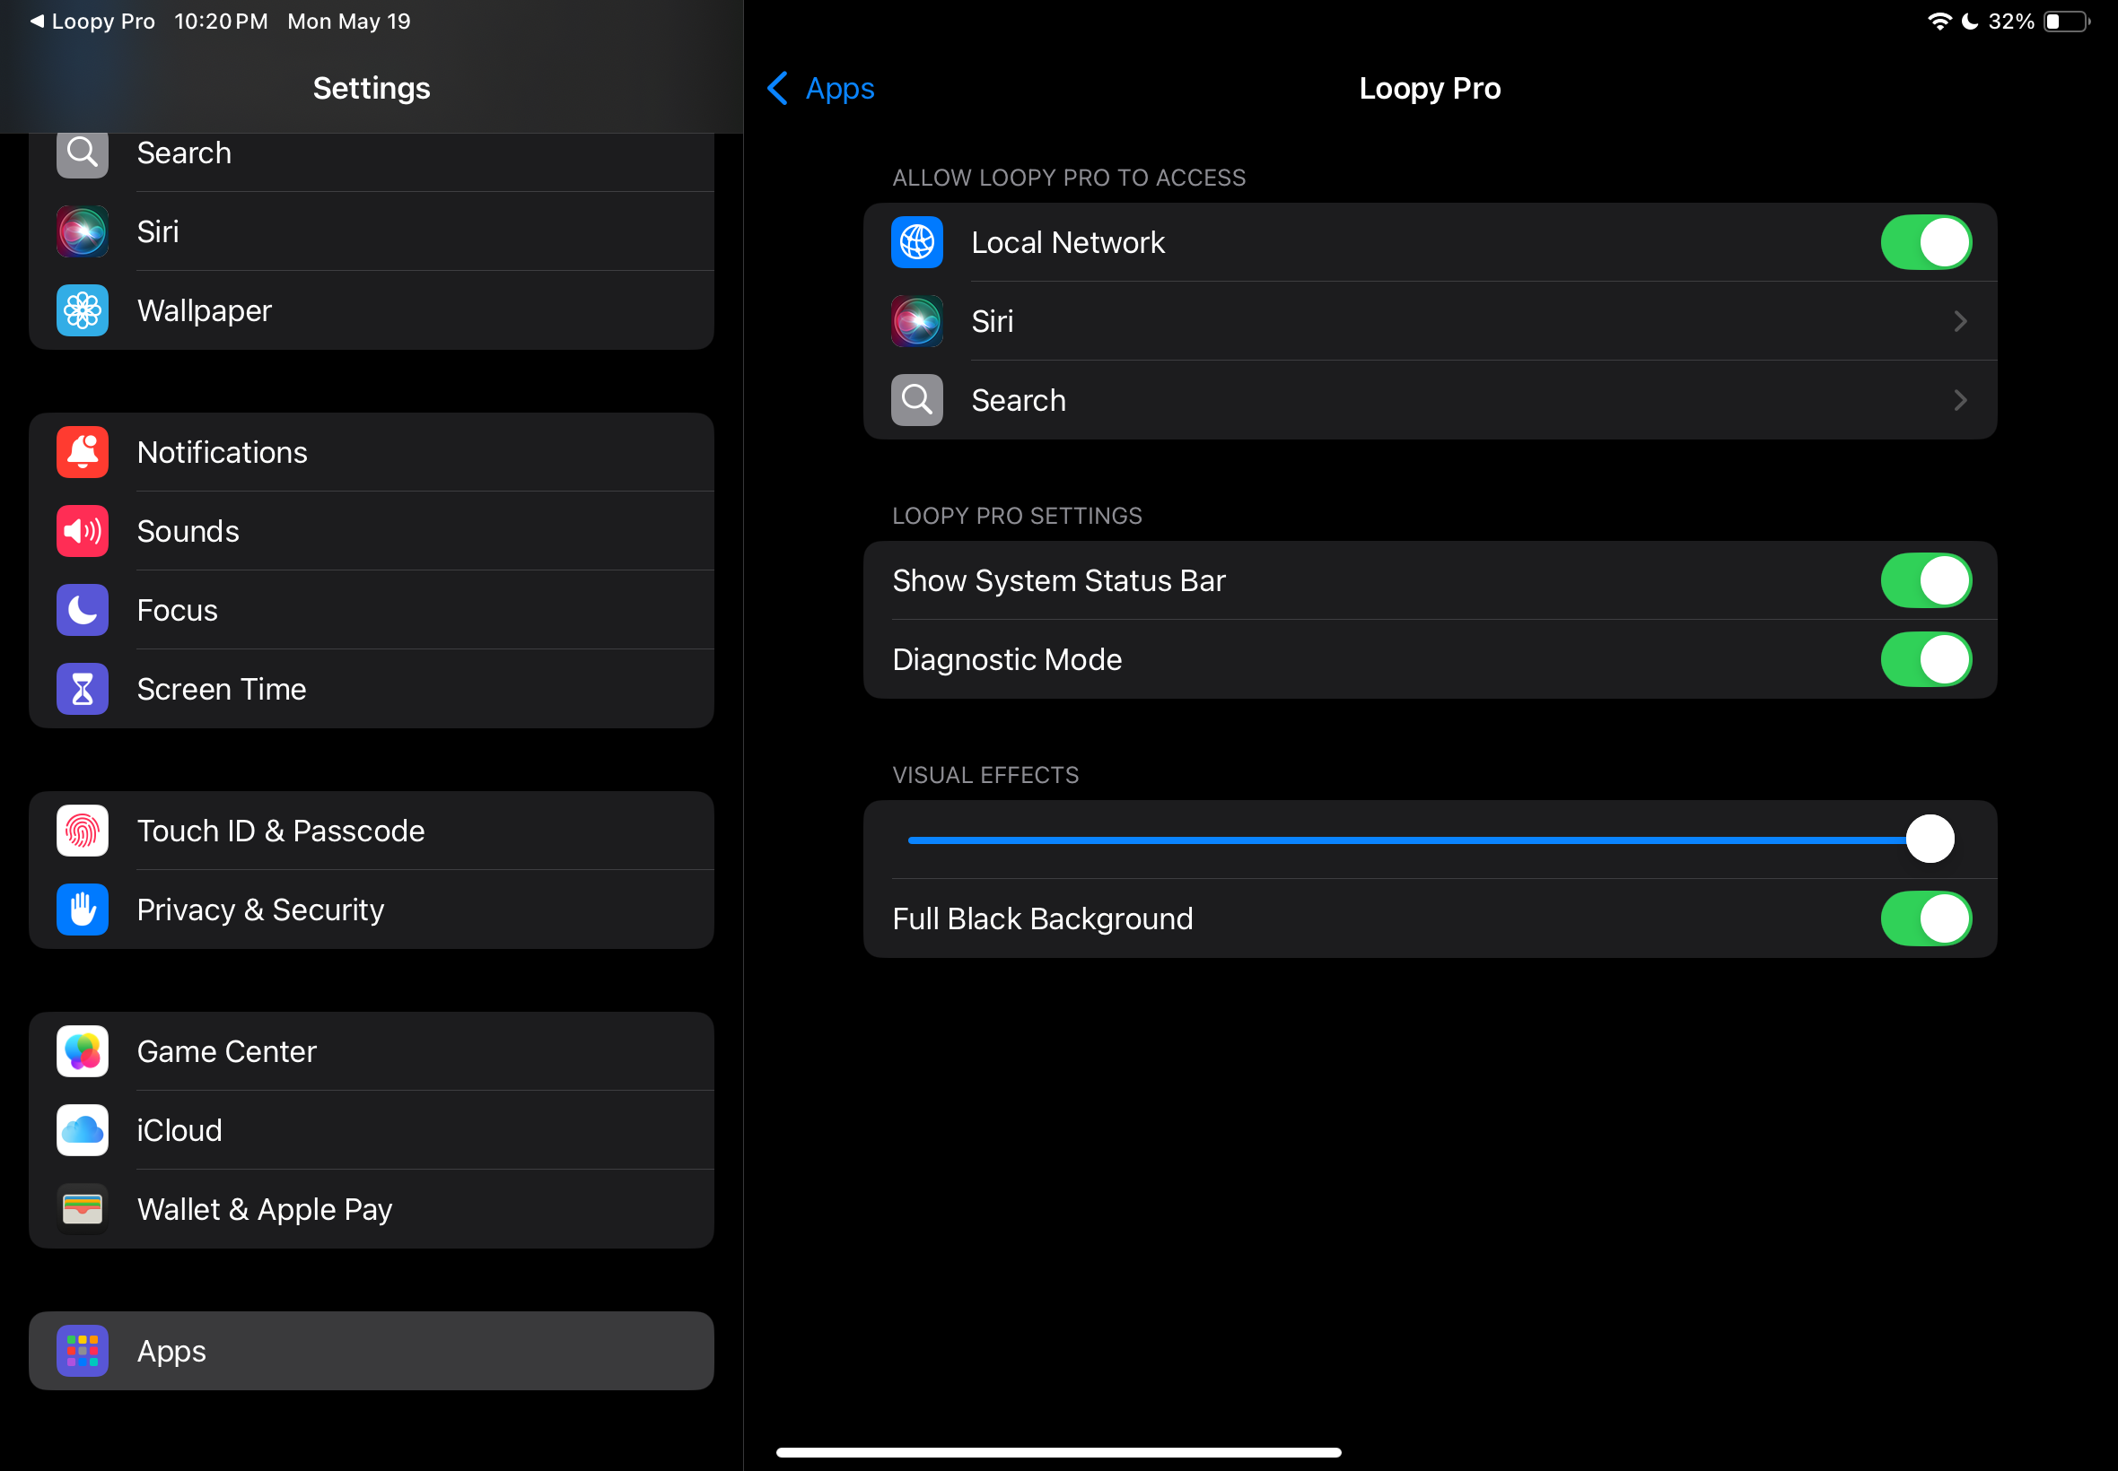Tap the iCloud cloud icon
2118x1471 pixels.
pos(82,1131)
